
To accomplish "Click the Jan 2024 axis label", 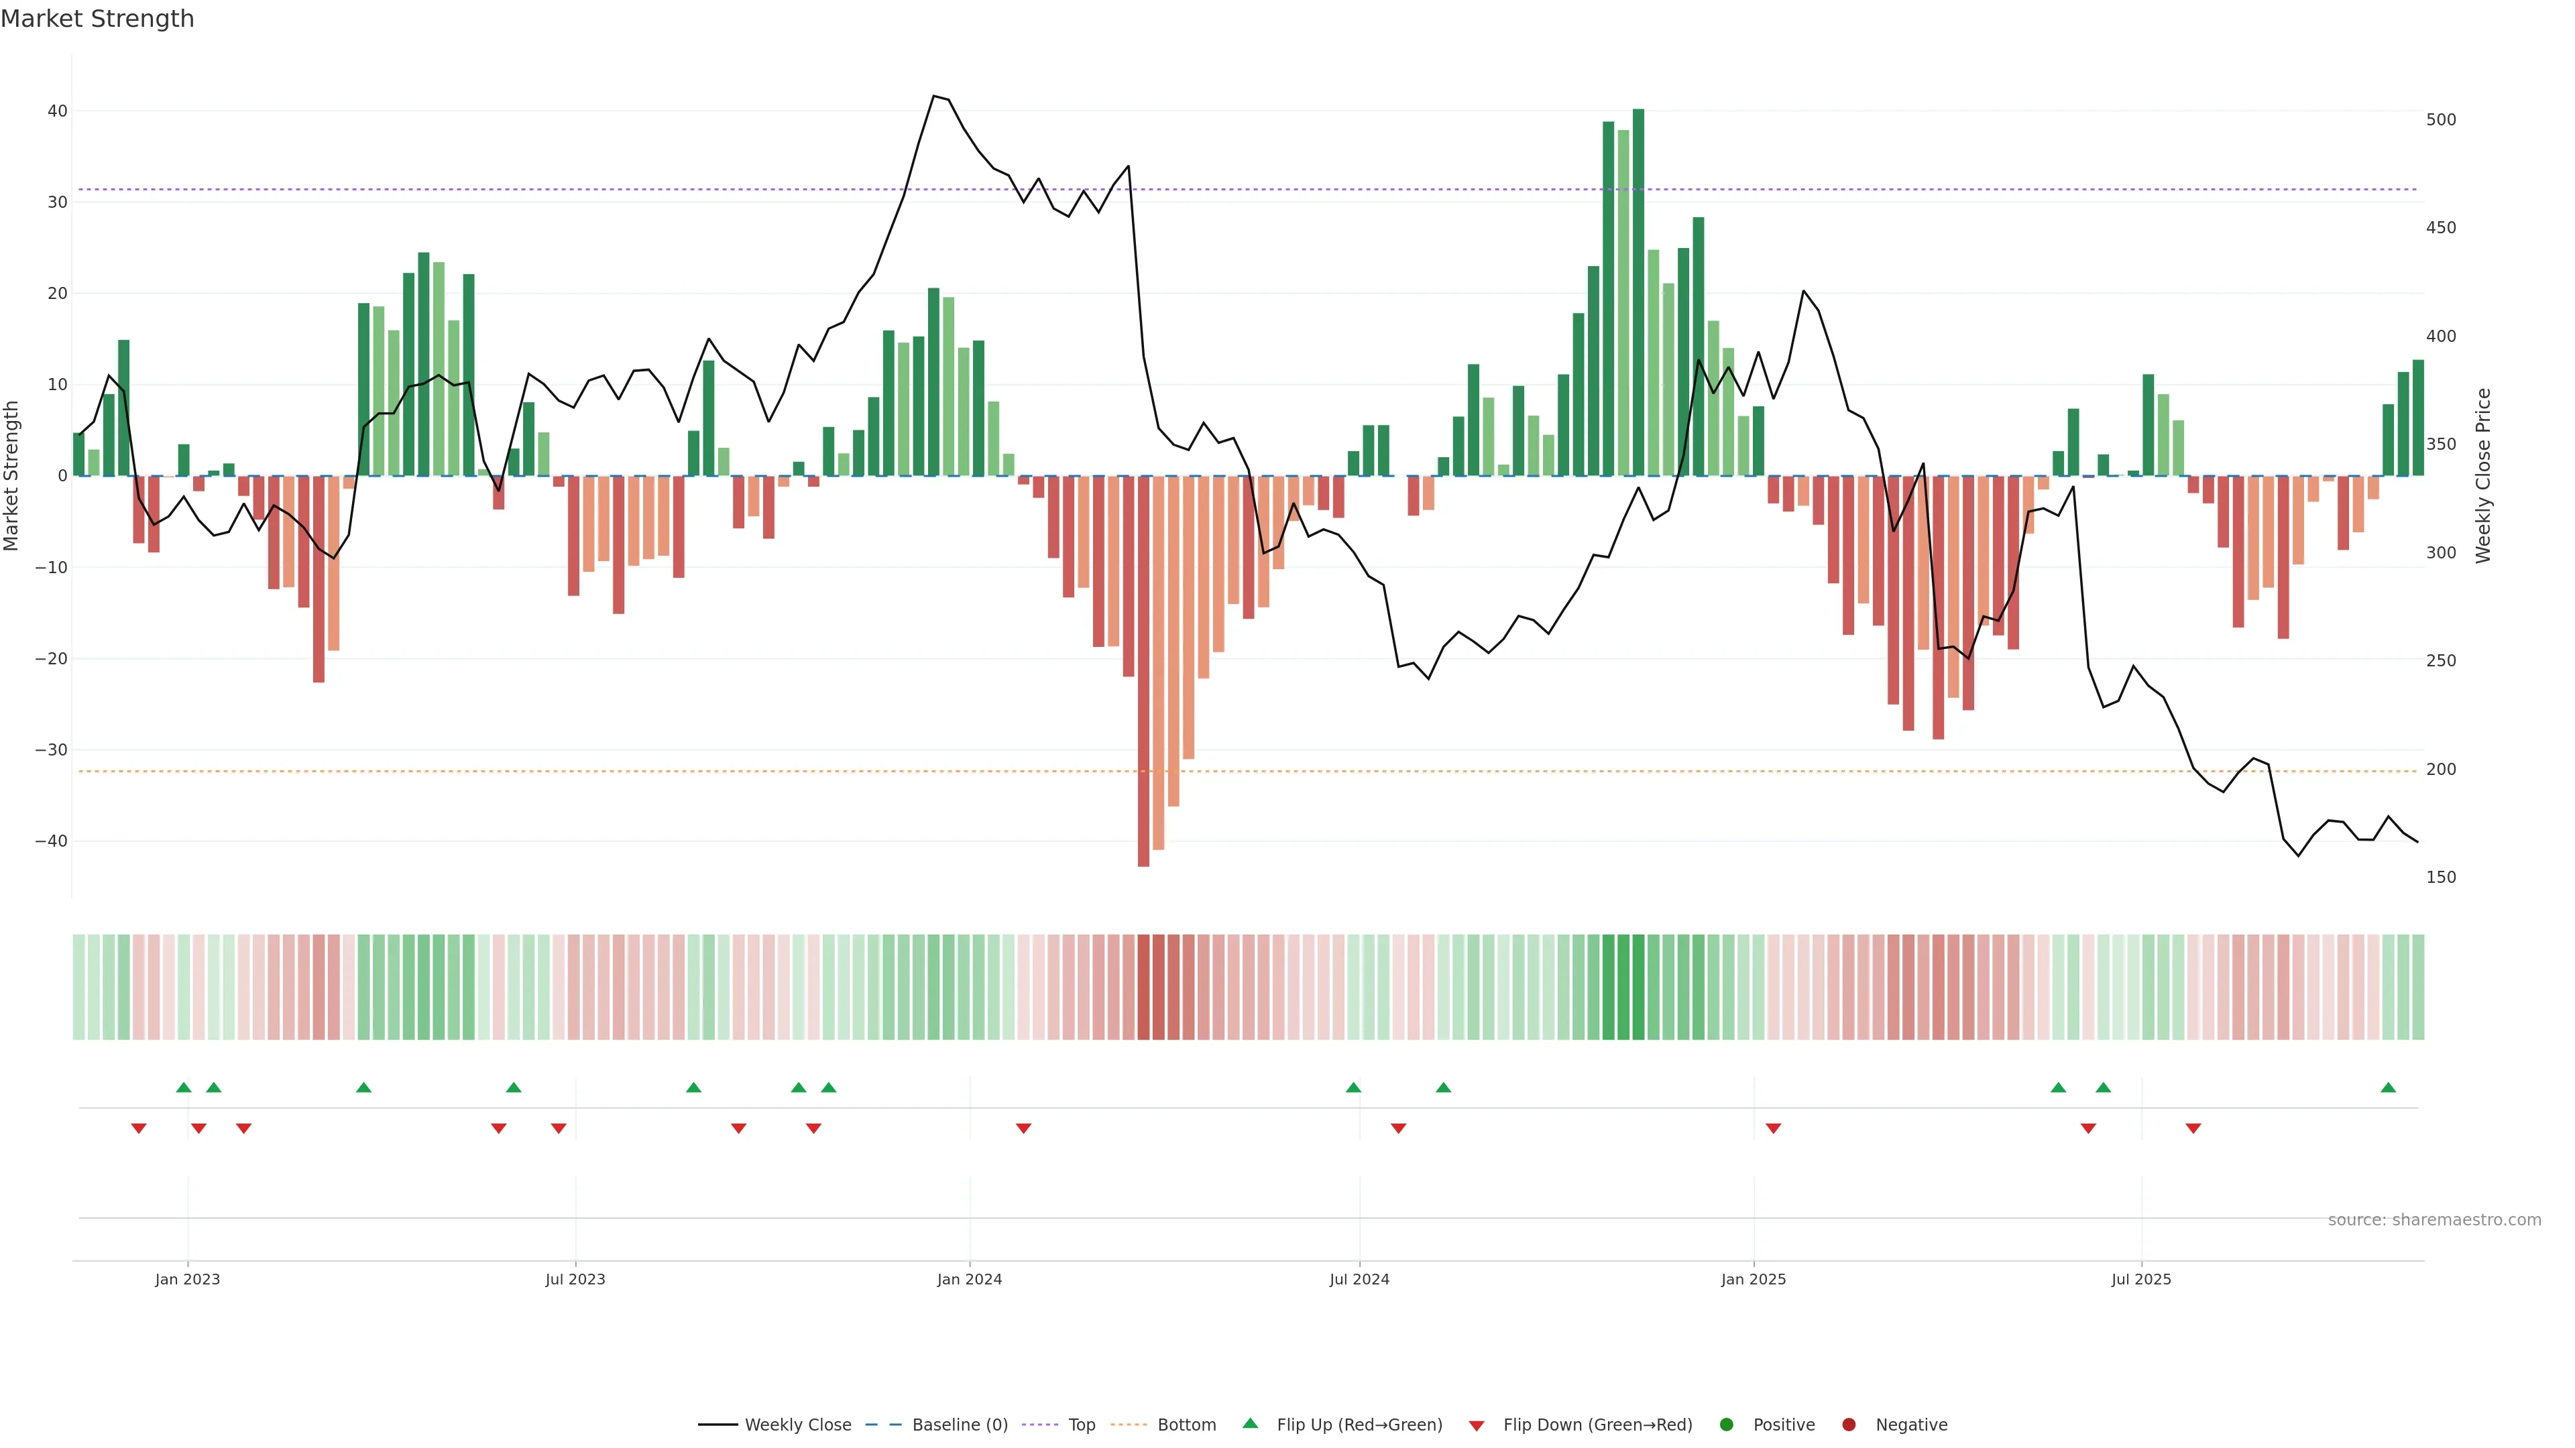I will pos(968,1279).
